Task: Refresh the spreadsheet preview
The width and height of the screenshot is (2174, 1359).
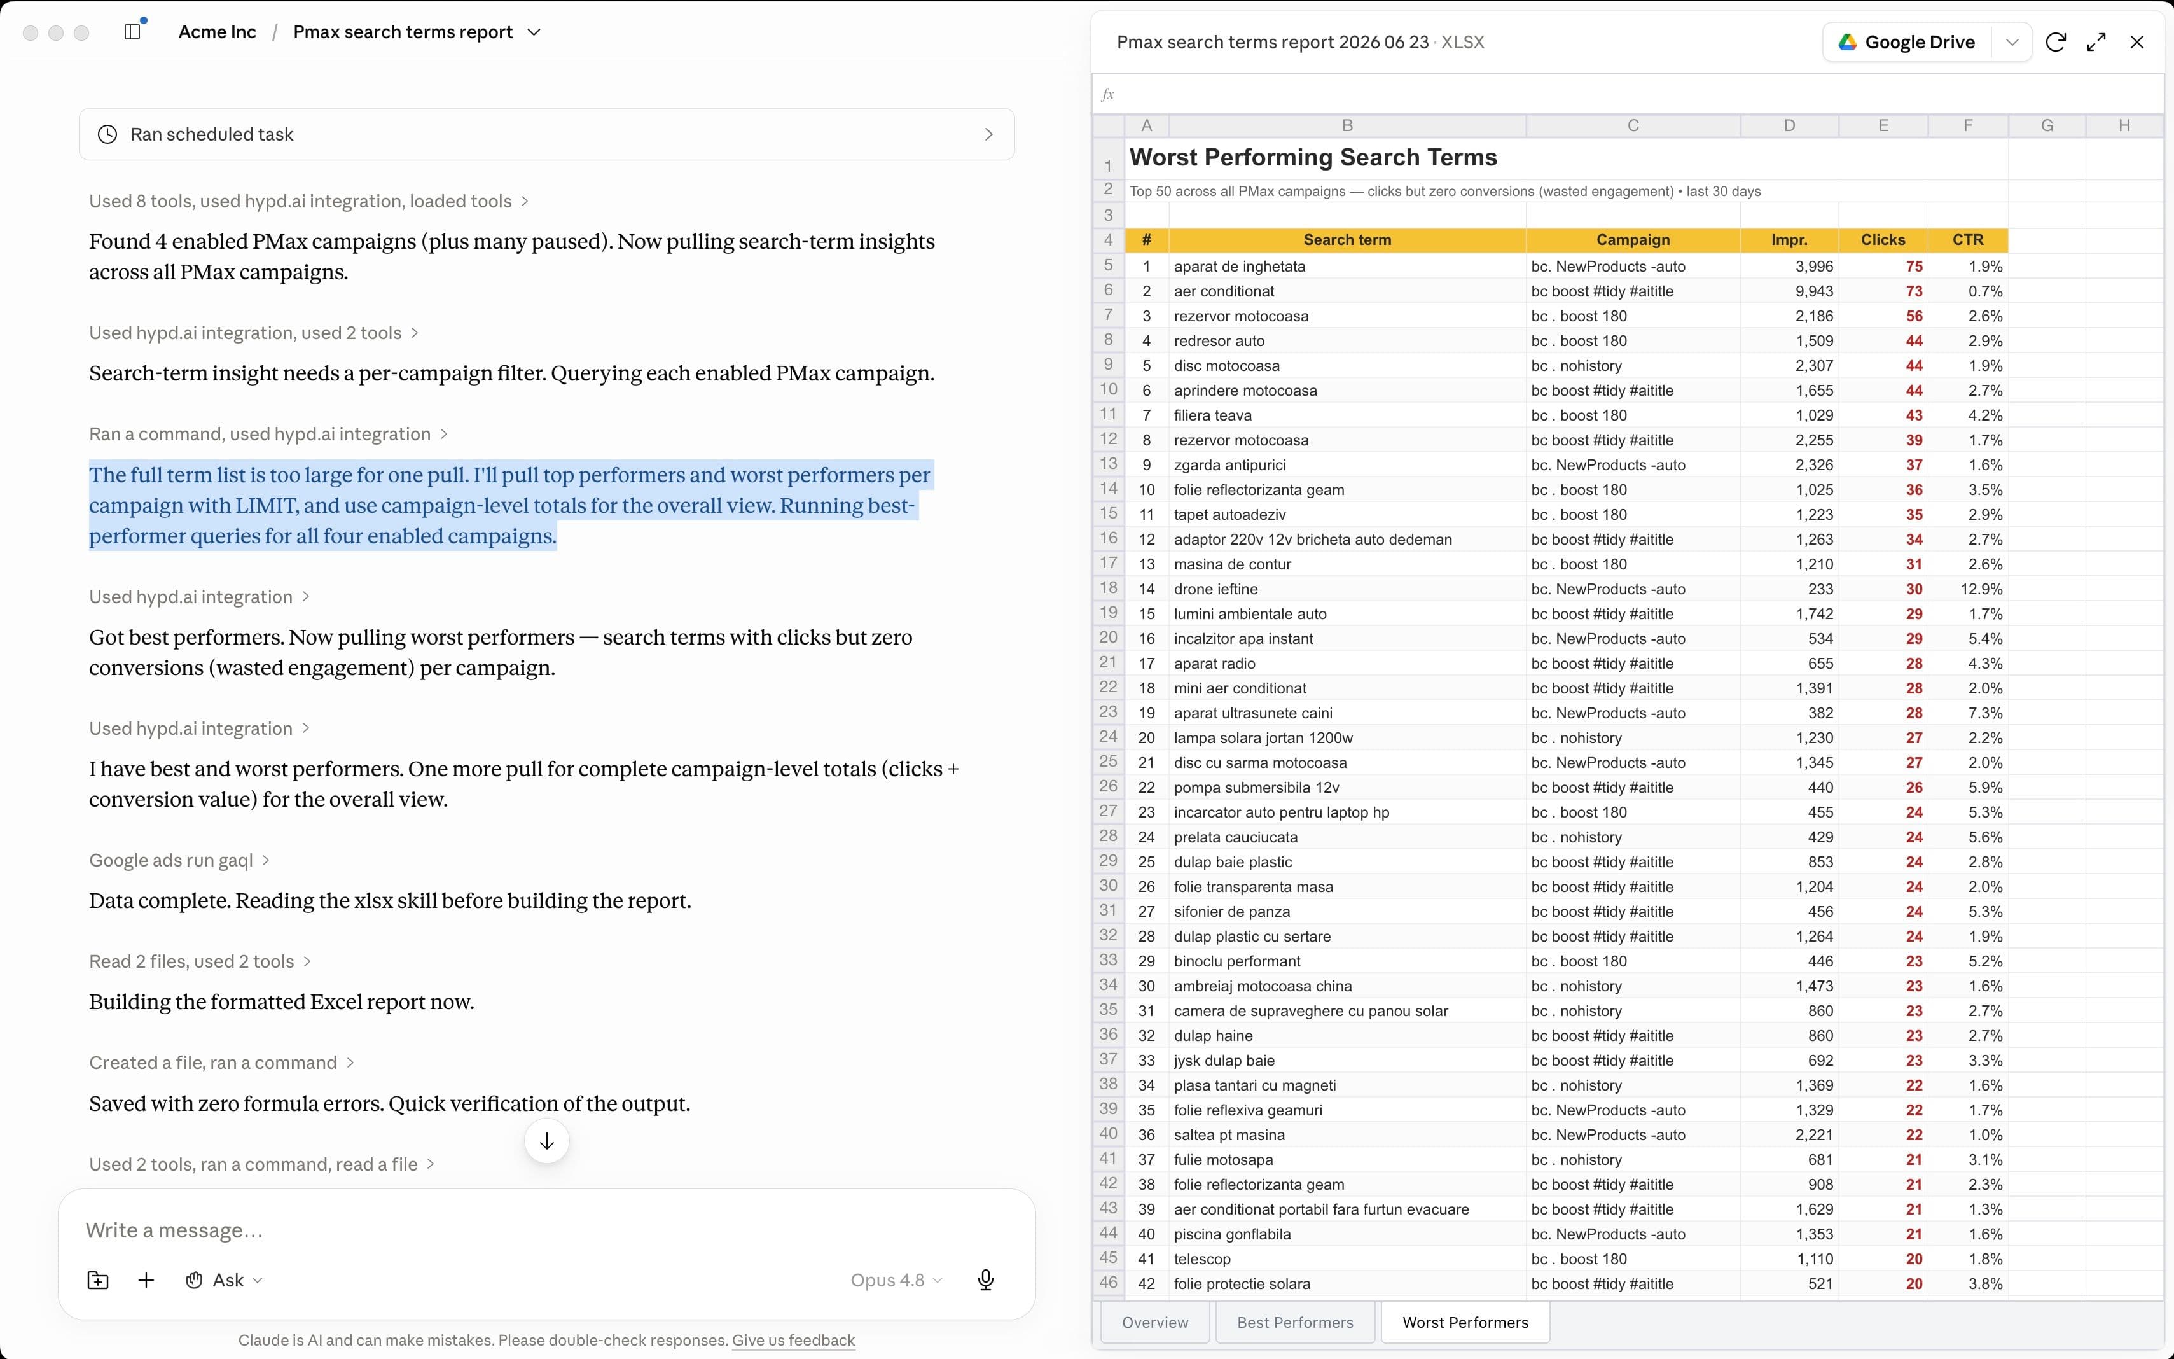Action: coord(2056,42)
